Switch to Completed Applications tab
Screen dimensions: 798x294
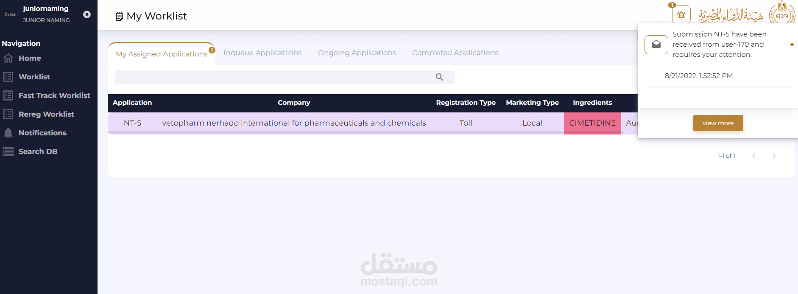455,53
